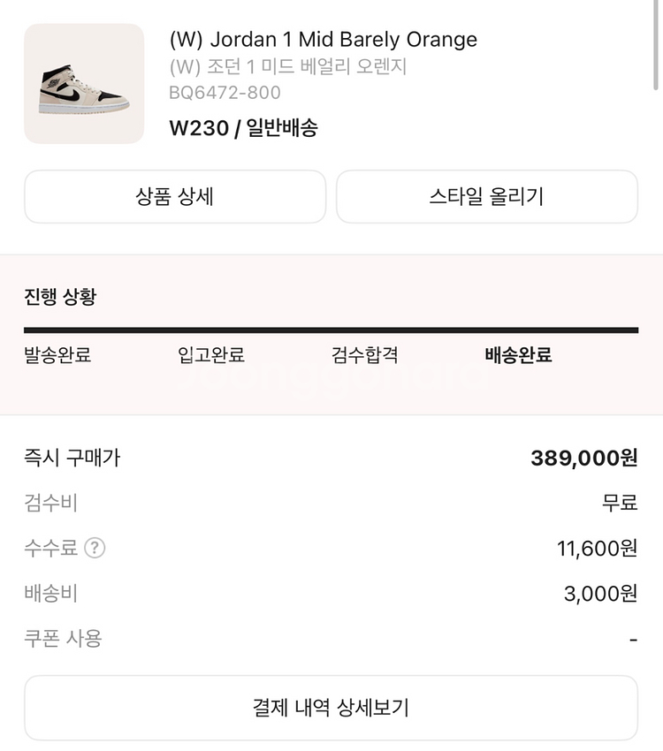The width and height of the screenshot is (663, 751).
Task: Click the 수수료 label
Action: [x=50, y=549]
